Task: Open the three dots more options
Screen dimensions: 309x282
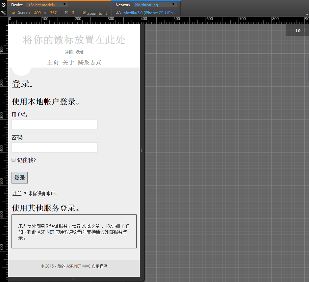Action: (306, 14)
